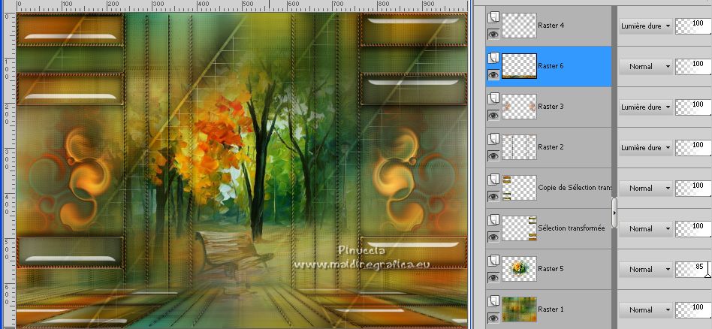This screenshot has width=712, height=329.
Task: Click Raster 4 layer type icon
Action: [493, 17]
